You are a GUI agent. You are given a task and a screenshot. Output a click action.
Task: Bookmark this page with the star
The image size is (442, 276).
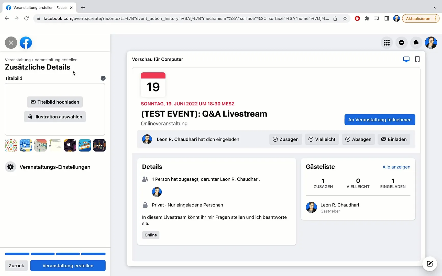coord(345,18)
